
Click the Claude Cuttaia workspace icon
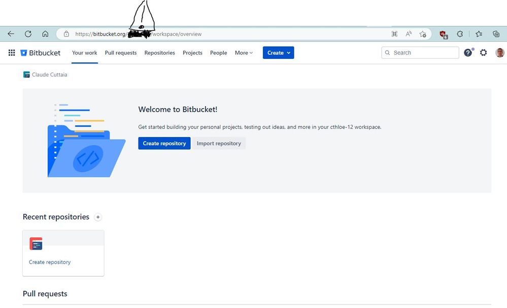26,75
